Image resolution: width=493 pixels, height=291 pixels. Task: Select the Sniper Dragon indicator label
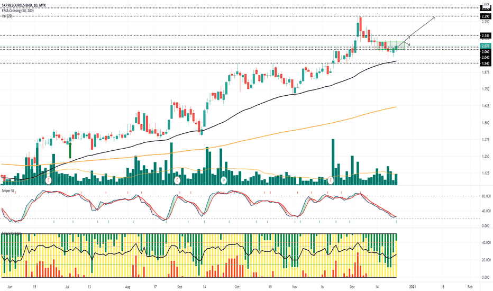pyautogui.click(x=11, y=233)
